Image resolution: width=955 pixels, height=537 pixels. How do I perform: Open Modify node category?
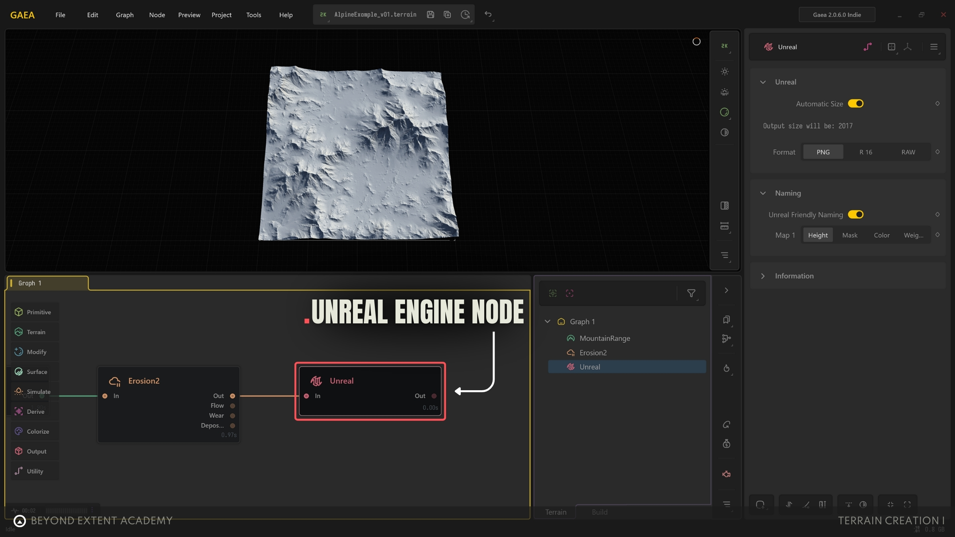click(35, 352)
